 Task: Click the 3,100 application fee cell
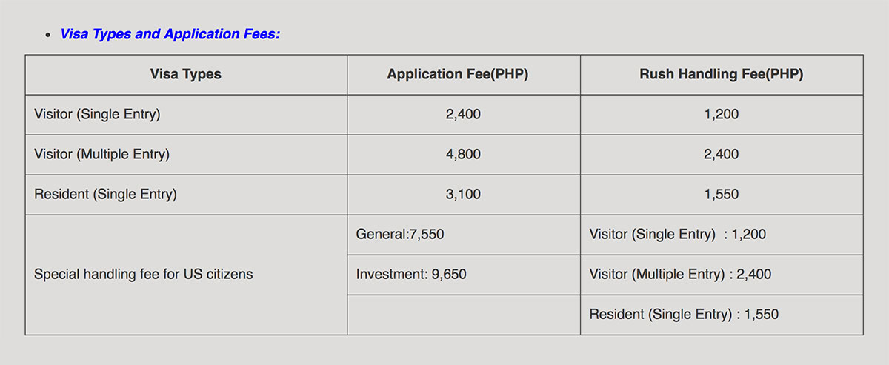point(464,195)
